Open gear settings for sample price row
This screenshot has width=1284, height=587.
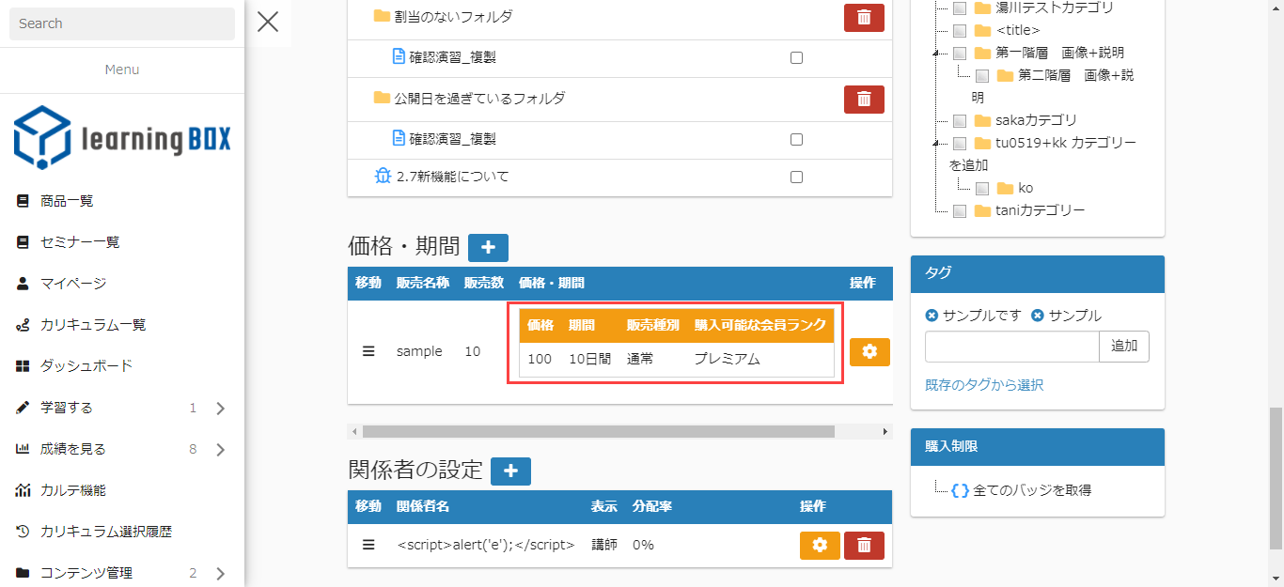click(869, 351)
